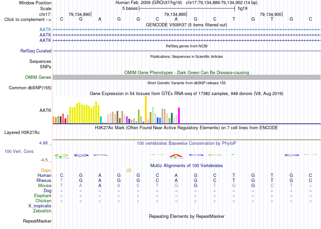
Task: Click the red conserved A logo in PhyloP track
Action: tap(176, 156)
